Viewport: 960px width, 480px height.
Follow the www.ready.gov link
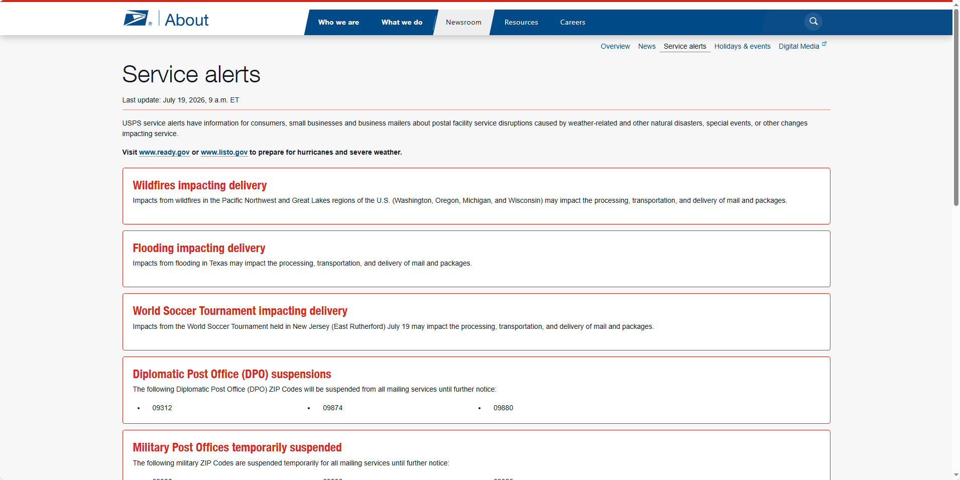(x=164, y=152)
